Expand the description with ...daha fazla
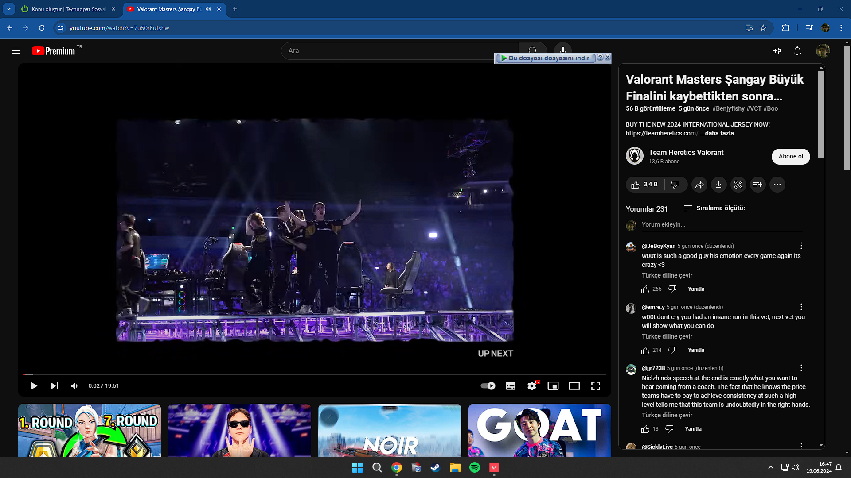851x478 pixels. [x=717, y=133]
